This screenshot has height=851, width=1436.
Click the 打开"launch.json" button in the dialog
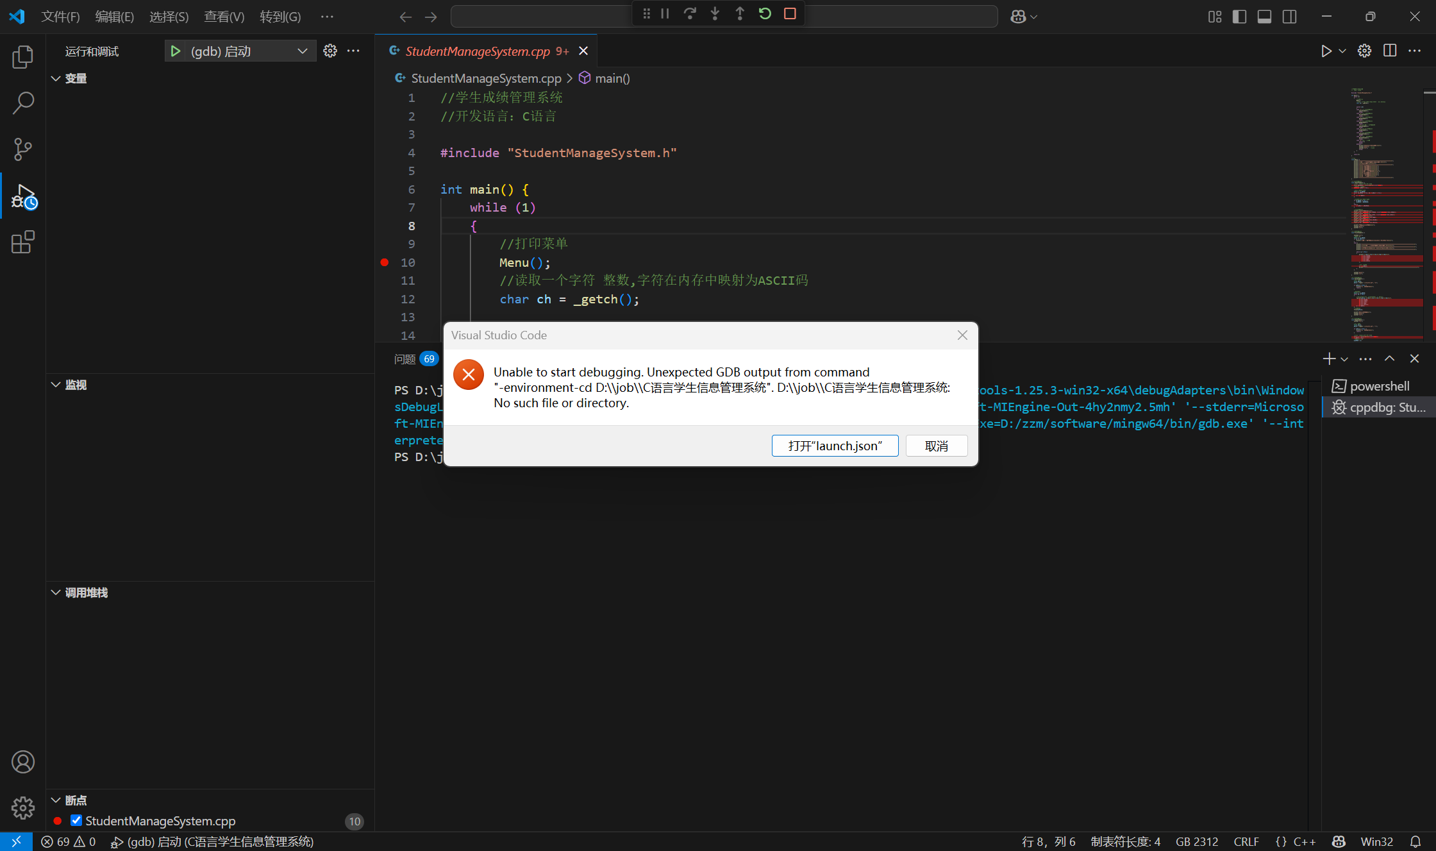(x=835, y=445)
